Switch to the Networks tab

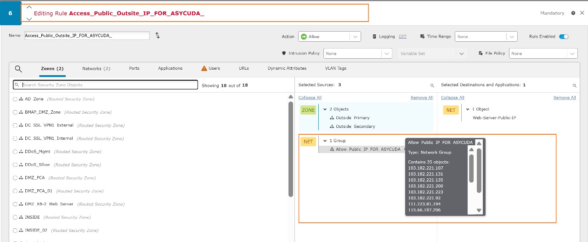tap(96, 69)
